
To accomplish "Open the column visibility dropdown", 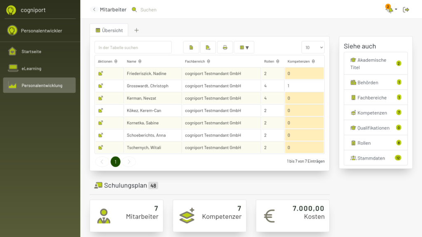I will coord(244,47).
